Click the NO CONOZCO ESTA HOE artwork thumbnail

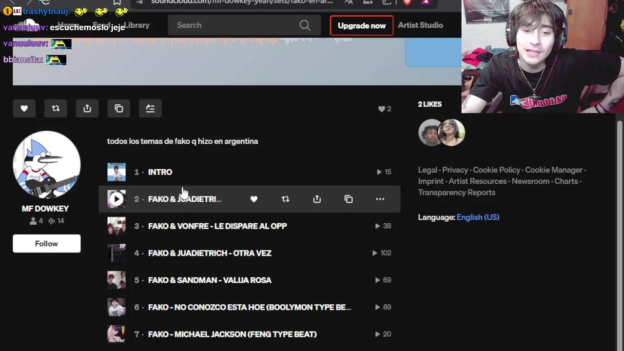pyautogui.click(x=117, y=307)
